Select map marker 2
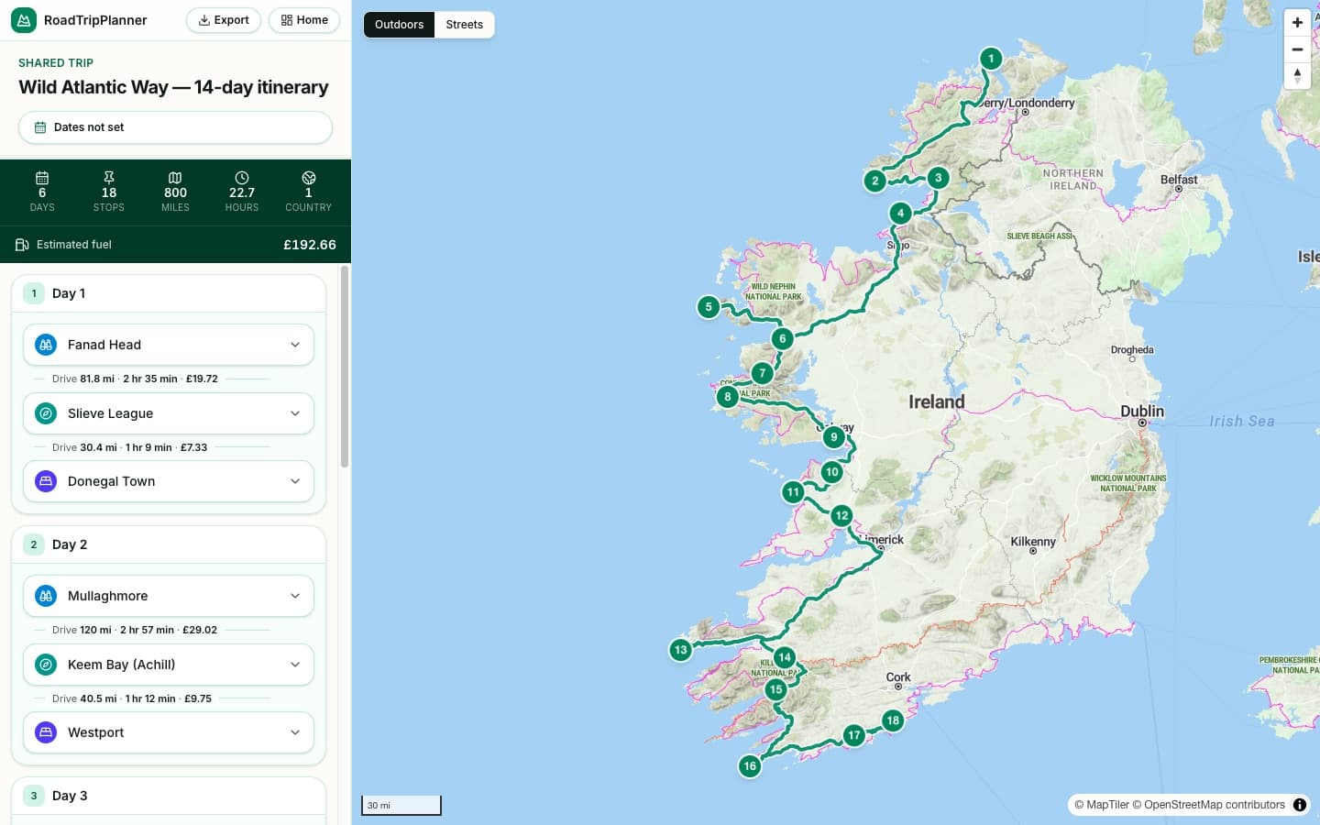Viewport: 1320px width, 825px height. coord(875,181)
